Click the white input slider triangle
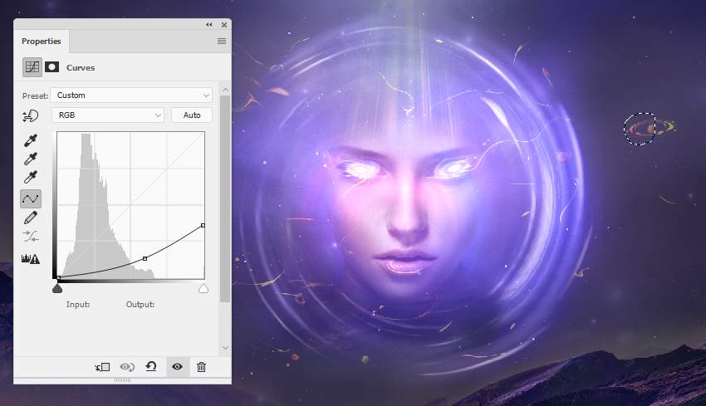Viewport: 706px width, 406px height. (x=203, y=289)
